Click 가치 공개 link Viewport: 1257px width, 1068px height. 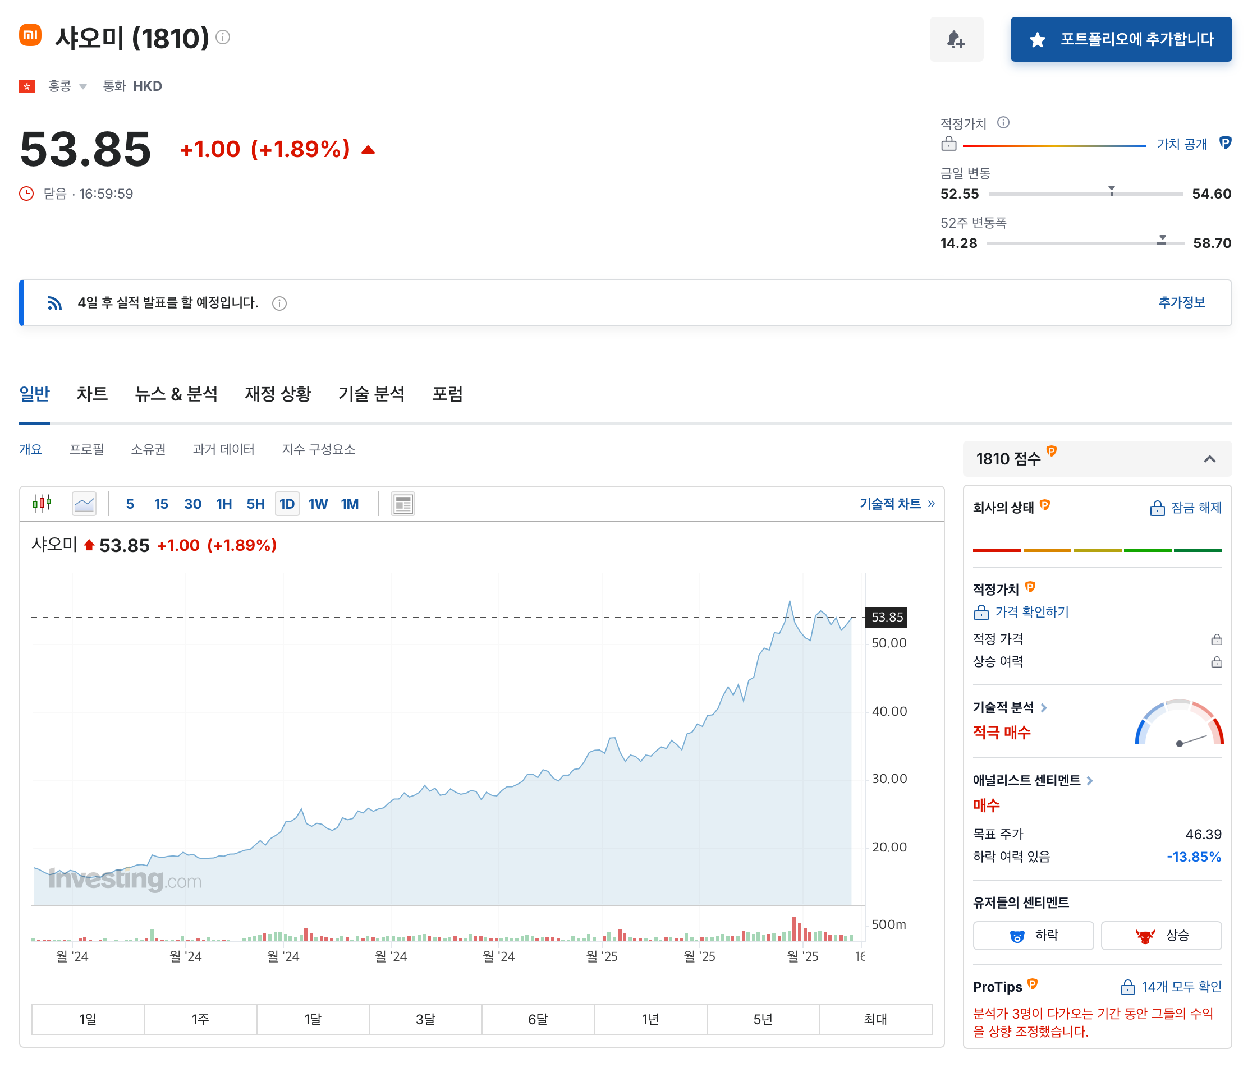tap(1181, 144)
